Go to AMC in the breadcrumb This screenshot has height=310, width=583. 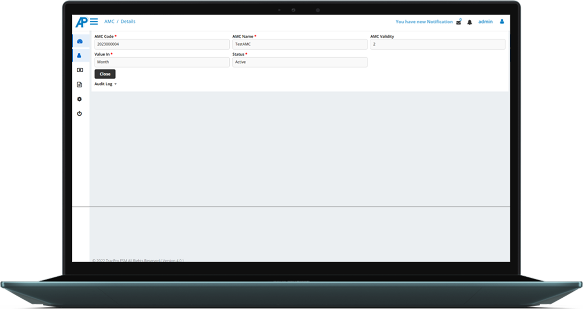109,22
